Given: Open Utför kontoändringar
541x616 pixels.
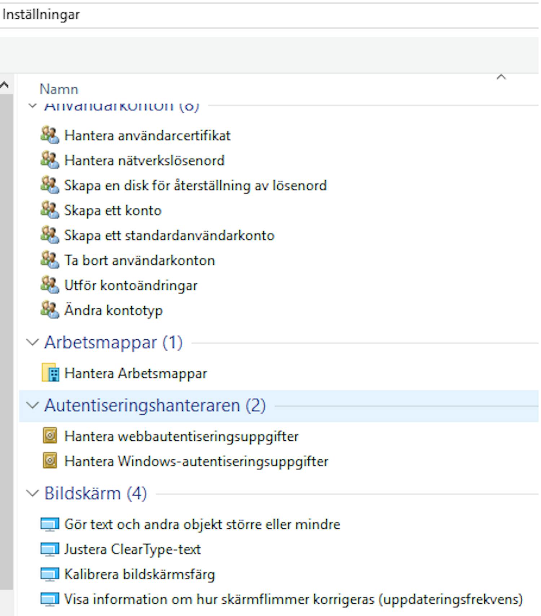Looking at the screenshot, I should tap(131, 285).
